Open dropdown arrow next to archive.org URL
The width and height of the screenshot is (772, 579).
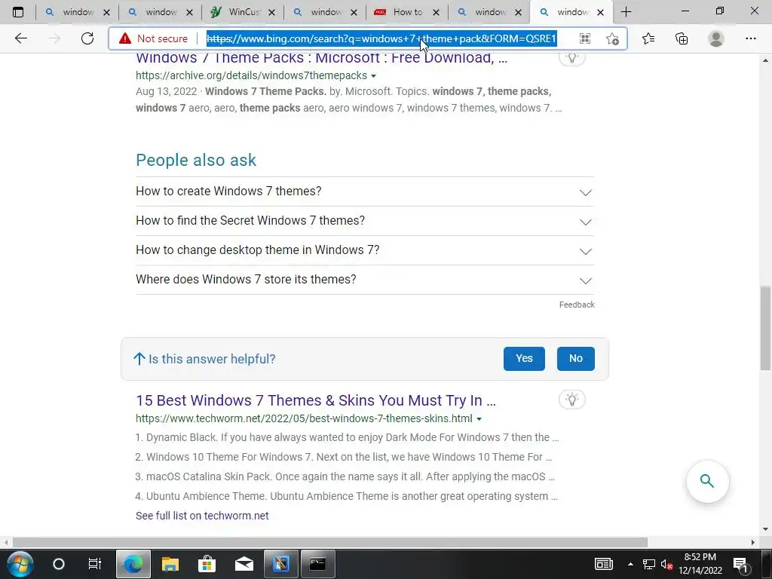tap(373, 76)
